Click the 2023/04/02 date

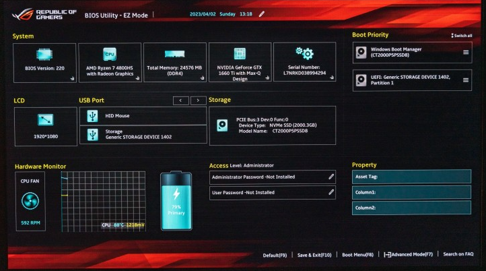[203, 14]
